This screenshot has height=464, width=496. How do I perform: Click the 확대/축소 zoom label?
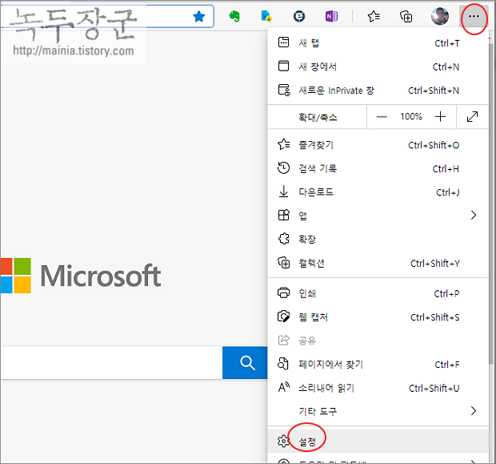(x=318, y=117)
